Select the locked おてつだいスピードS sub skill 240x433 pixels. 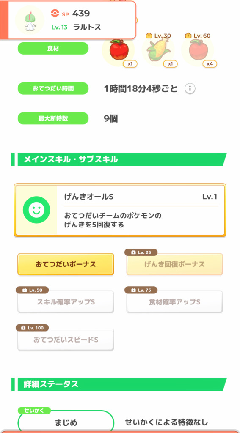click(66, 340)
